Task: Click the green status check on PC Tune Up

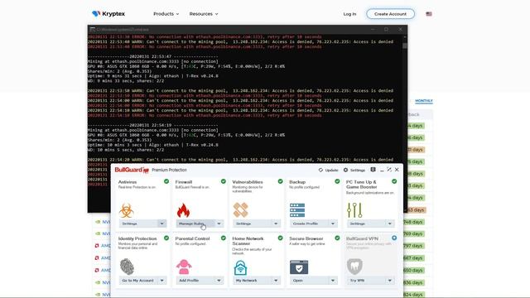Action: click(394, 181)
